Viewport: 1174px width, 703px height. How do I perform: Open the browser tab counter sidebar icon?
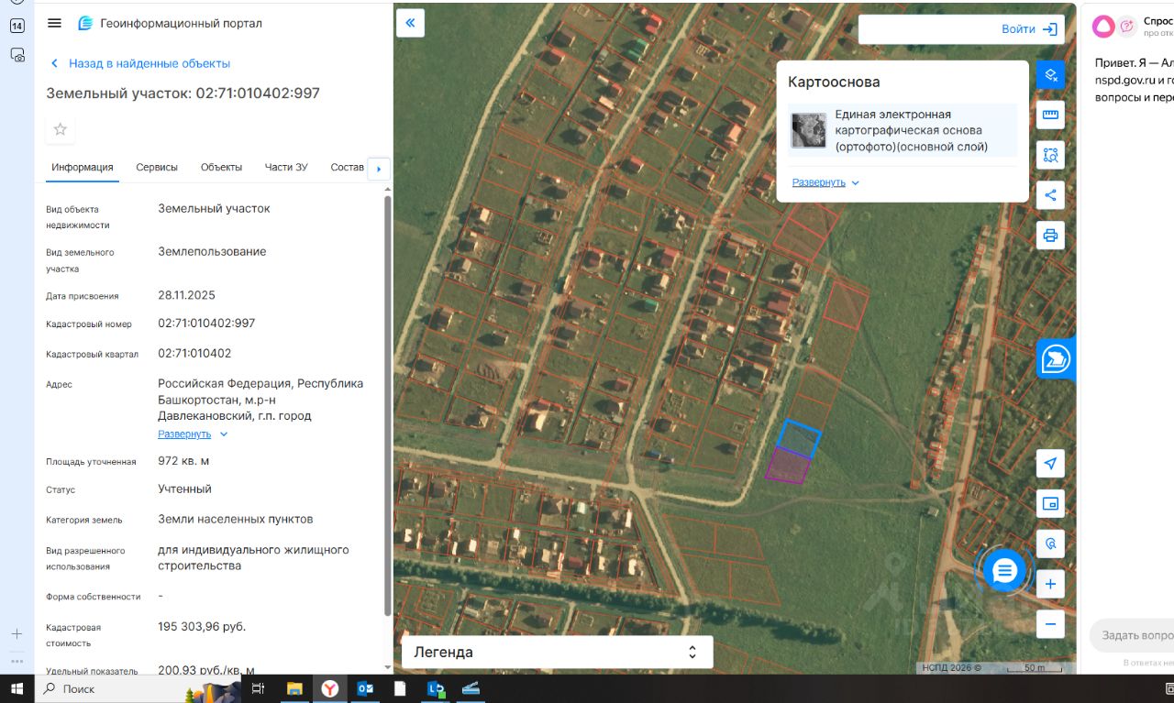(17, 26)
